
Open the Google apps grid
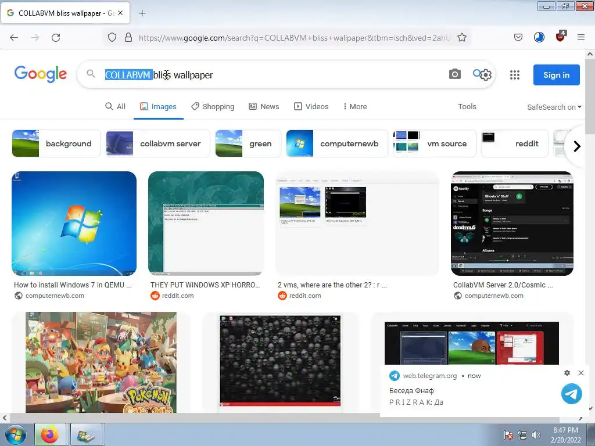515,75
